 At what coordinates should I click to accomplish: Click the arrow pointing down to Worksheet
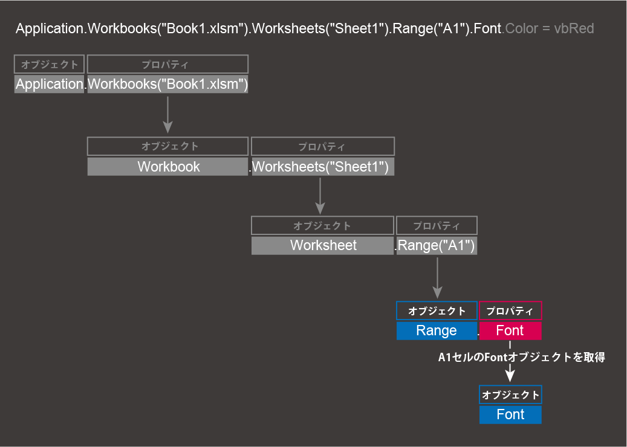point(321,196)
